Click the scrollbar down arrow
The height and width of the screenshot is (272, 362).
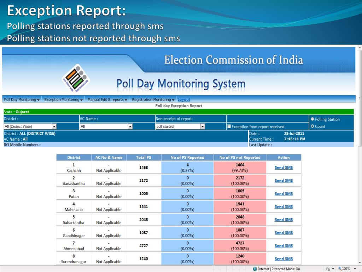pos(360,263)
